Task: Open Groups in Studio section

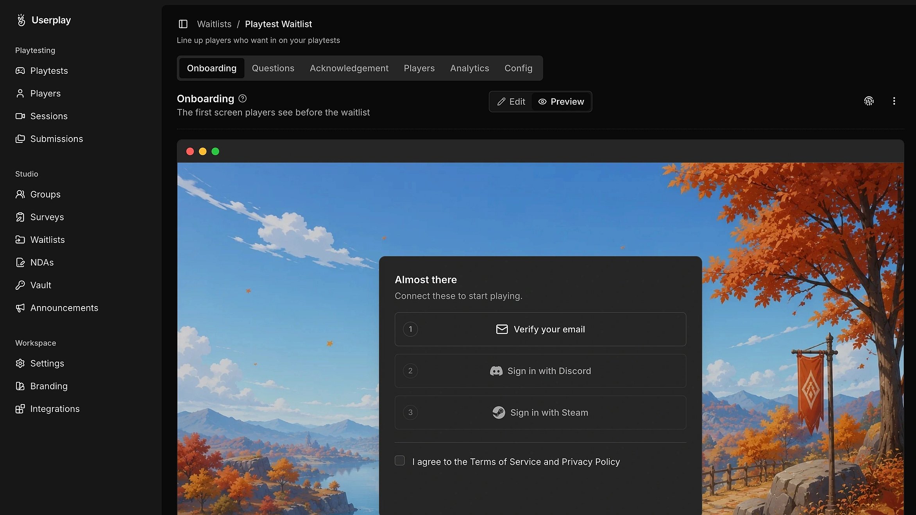Action: [x=38, y=194]
